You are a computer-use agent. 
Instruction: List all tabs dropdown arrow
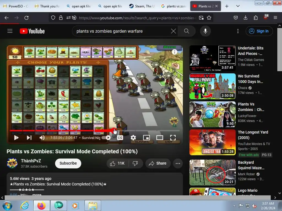[238, 6]
